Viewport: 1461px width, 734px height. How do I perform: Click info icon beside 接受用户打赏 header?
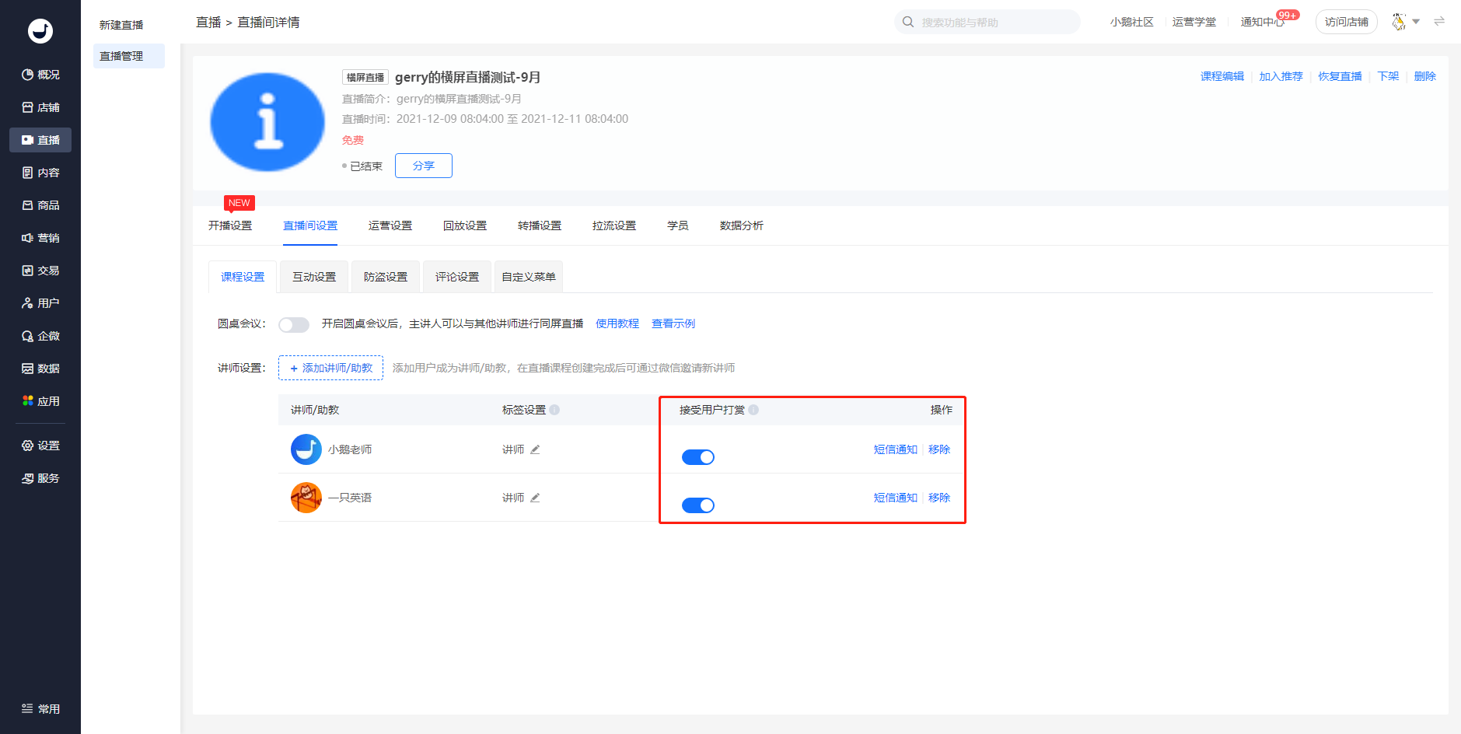753,410
